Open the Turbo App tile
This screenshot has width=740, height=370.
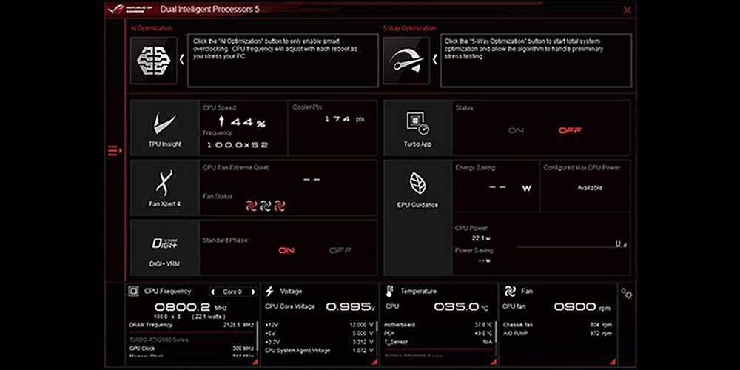(417, 127)
